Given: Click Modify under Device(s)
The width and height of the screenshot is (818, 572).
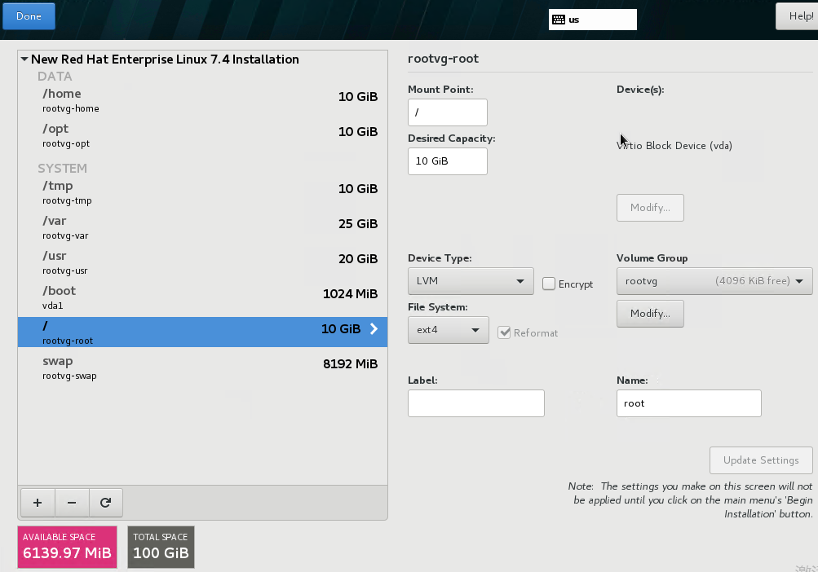Looking at the screenshot, I should pyautogui.click(x=650, y=208).
